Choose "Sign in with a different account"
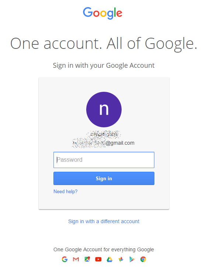This screenshot has height=275, width=206. tap(104, 221)
